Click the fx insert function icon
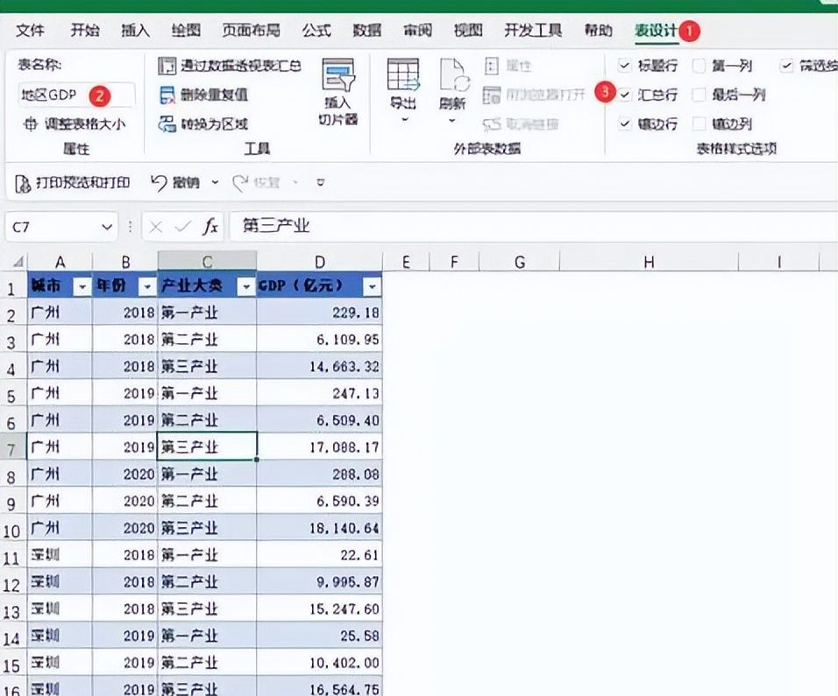838x696 pixels. [x=210, y=227]
